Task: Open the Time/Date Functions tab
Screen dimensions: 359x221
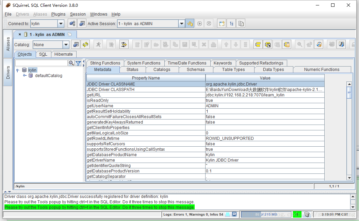Action: (x=187, y=63)
